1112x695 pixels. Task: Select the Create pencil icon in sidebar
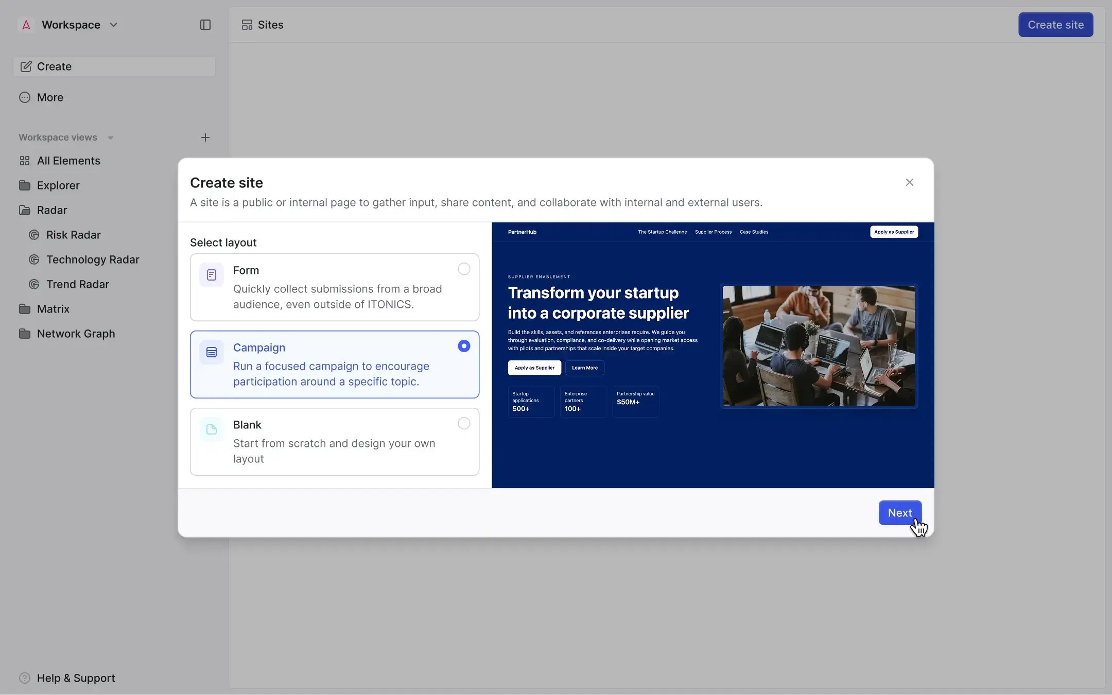click(x=25, y=66)
